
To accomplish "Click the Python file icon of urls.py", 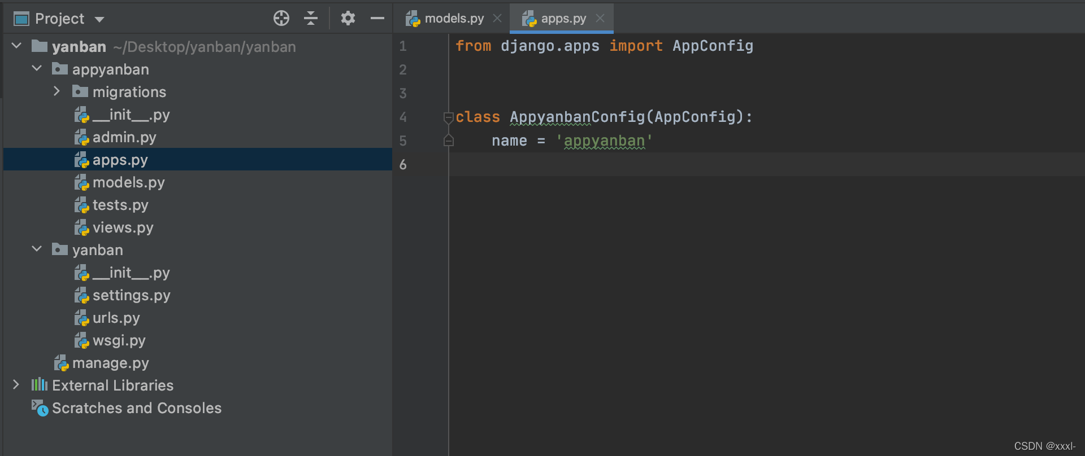I will pyautogui.click(x=82, y=318).
